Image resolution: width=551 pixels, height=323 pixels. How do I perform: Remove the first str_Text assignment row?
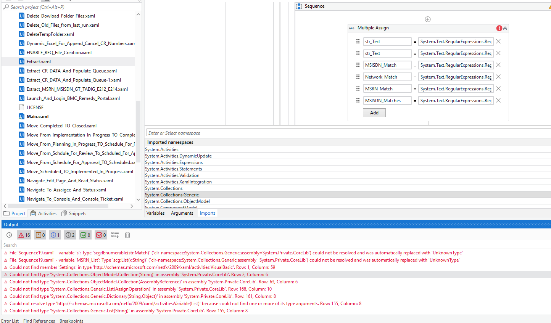point(498,42)
